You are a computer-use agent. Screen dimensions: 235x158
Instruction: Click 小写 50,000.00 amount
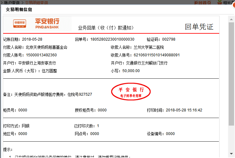pyautogui.click(x=131, y=71)
